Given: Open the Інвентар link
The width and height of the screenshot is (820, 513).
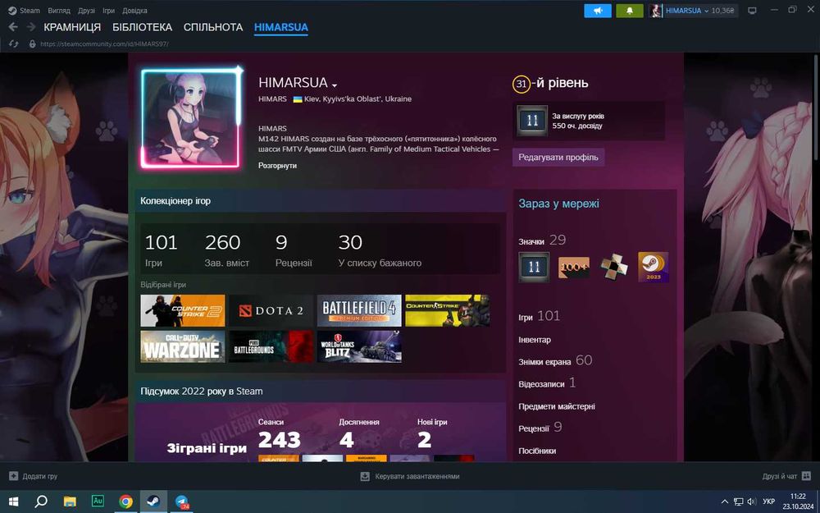Looking at the screenshot, I should point(535,340).
